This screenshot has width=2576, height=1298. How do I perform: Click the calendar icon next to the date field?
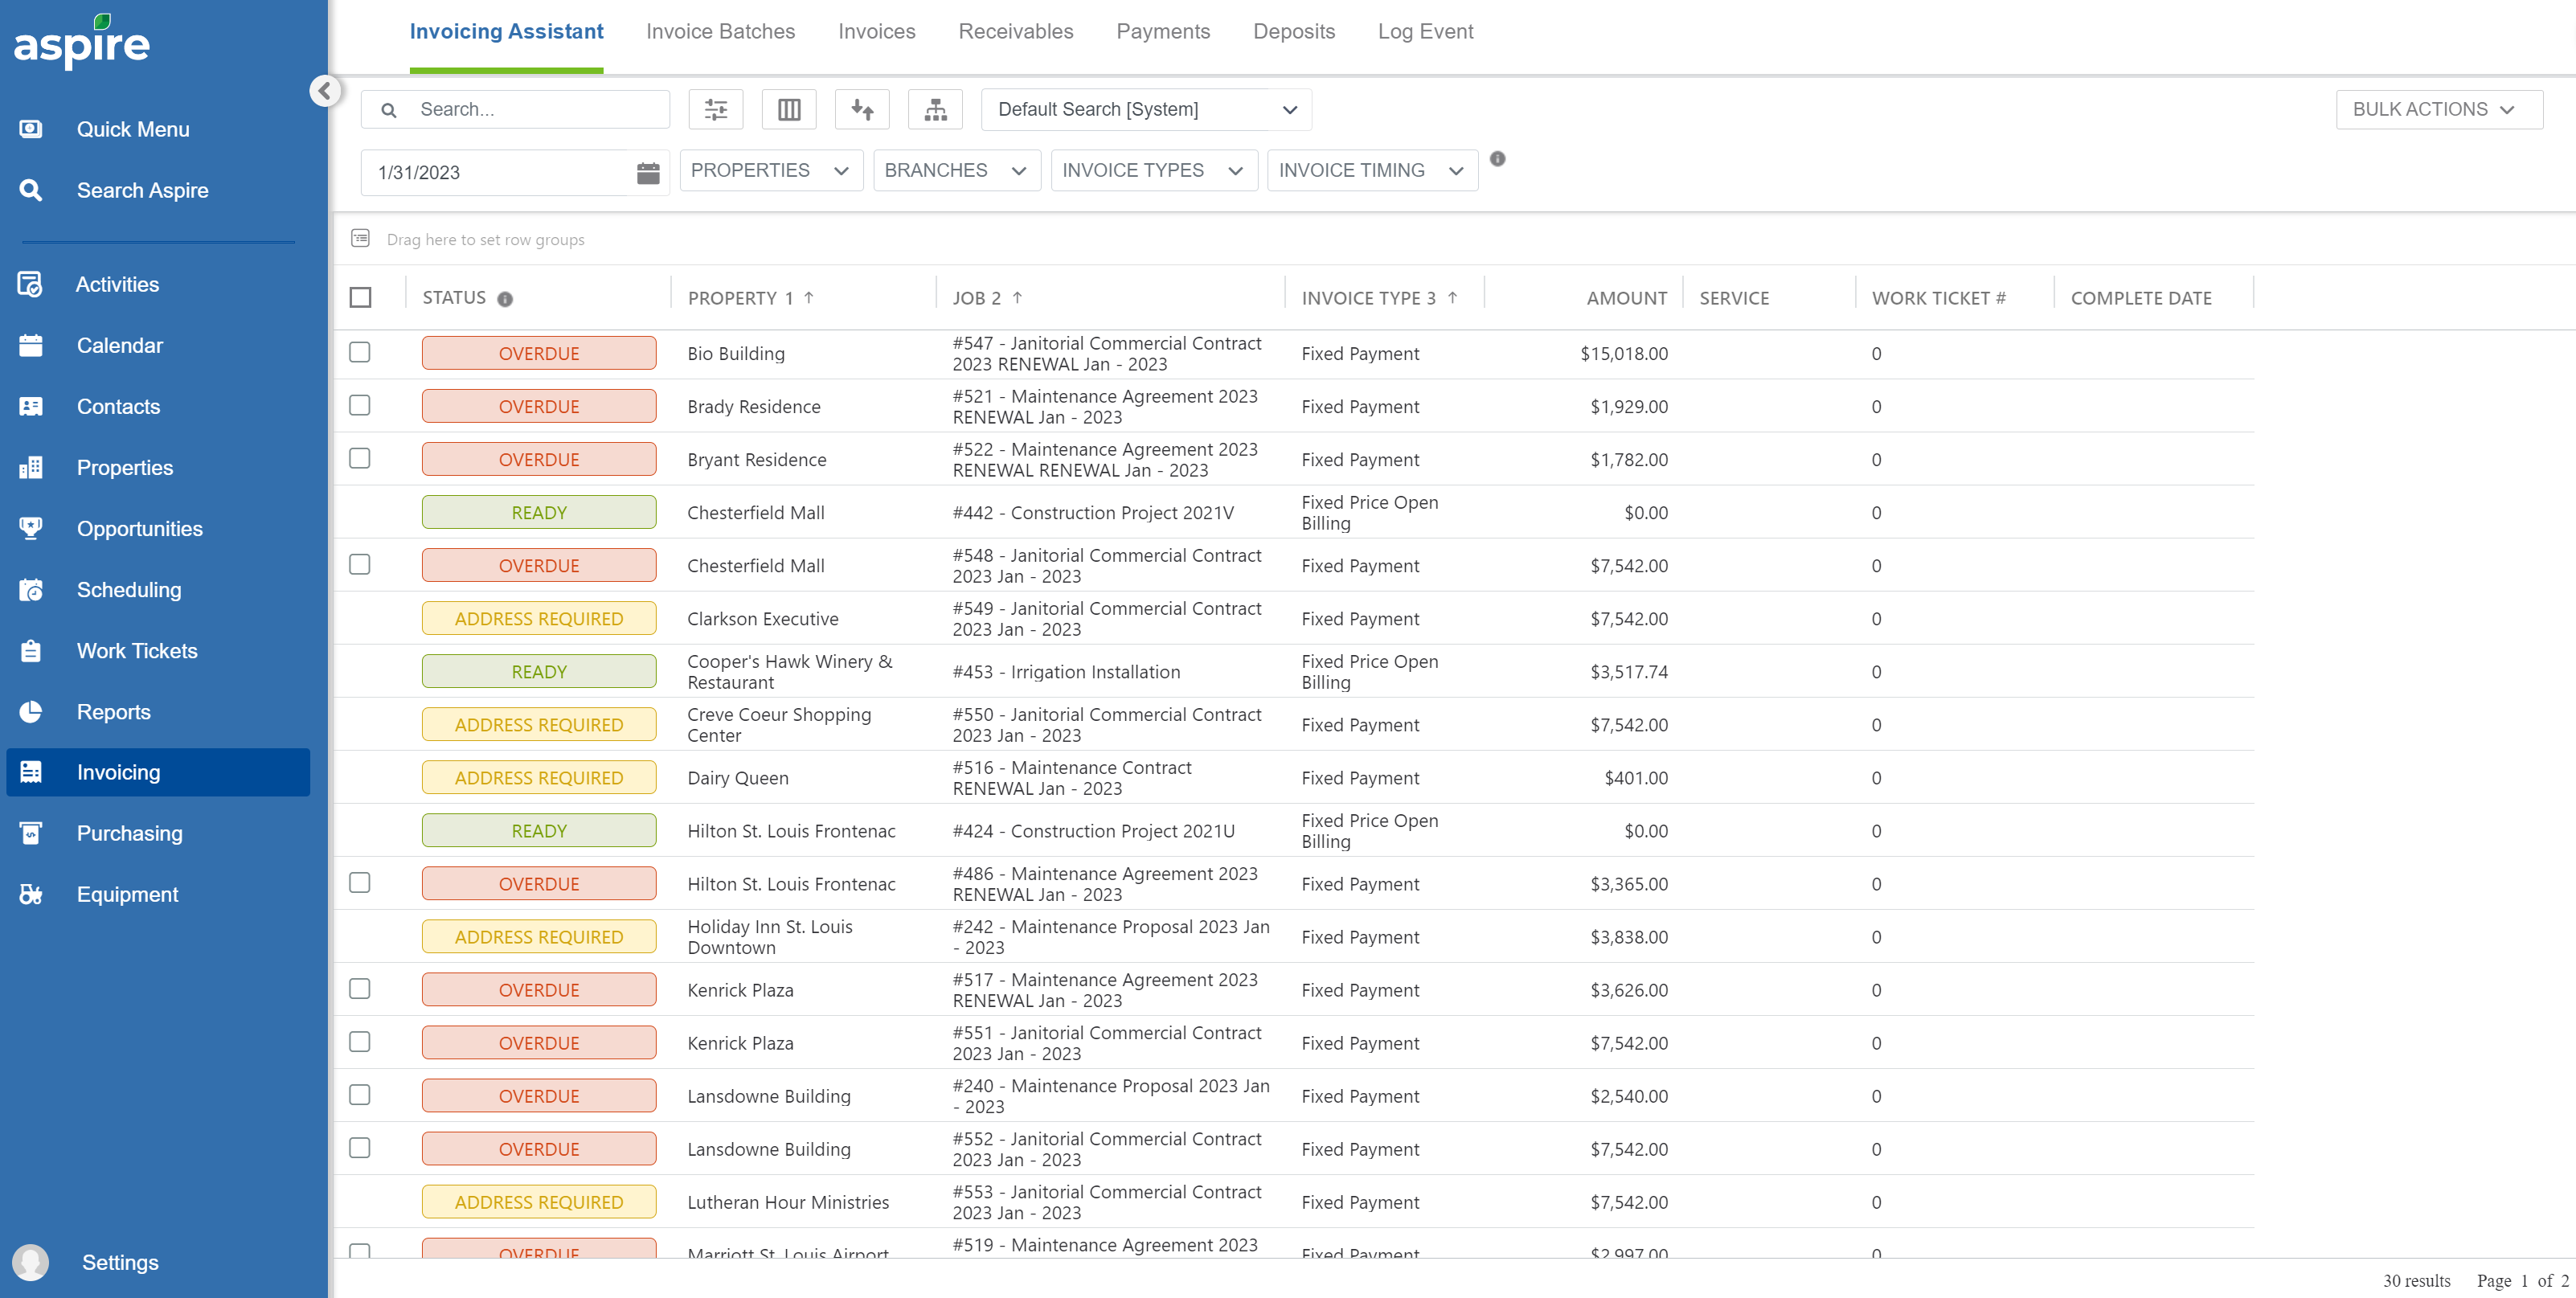pos(648,172)
